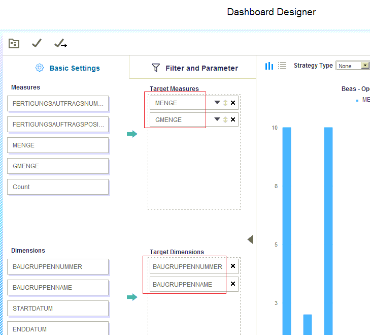The width and height of the screenshot is (370, 335).
Task: Remove MENGE from Target Measures
Action: [x=233, y=103]
